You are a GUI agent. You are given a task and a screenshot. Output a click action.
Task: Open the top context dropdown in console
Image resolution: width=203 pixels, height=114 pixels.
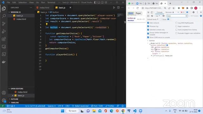158,16
